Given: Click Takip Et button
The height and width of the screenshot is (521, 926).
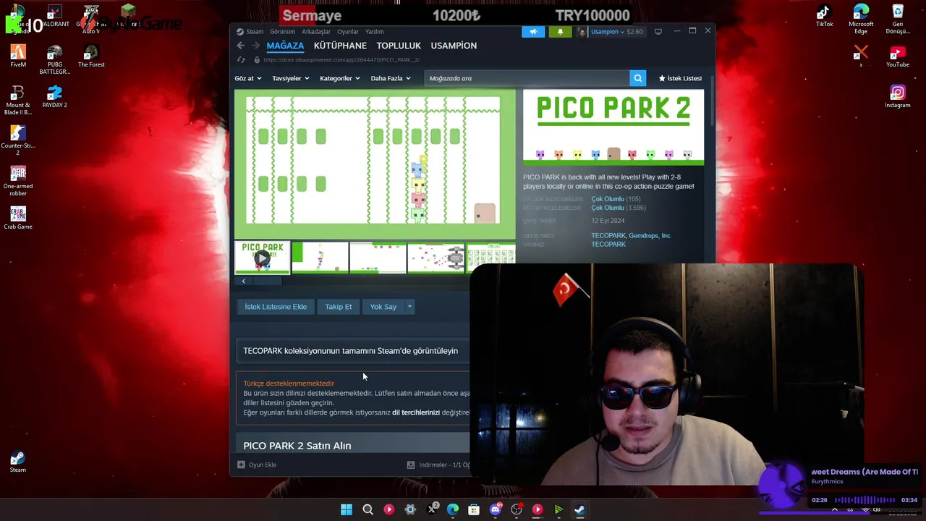Looking at the screenshot, I should point(339,307).
